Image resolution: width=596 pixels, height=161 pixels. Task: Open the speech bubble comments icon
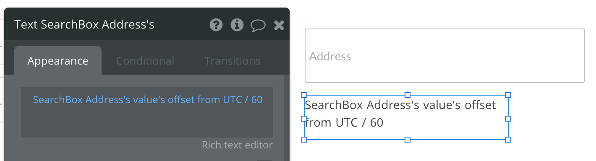pos(258,26)
